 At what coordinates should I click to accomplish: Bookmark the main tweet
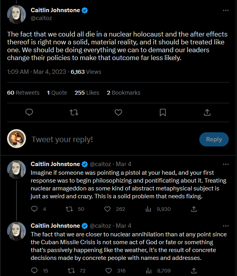coord(163,112)
